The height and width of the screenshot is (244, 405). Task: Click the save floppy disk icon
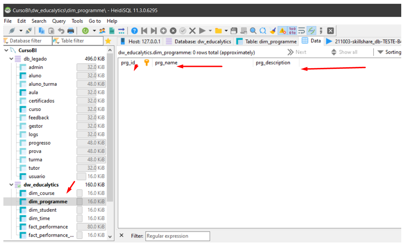click(234, 31)
